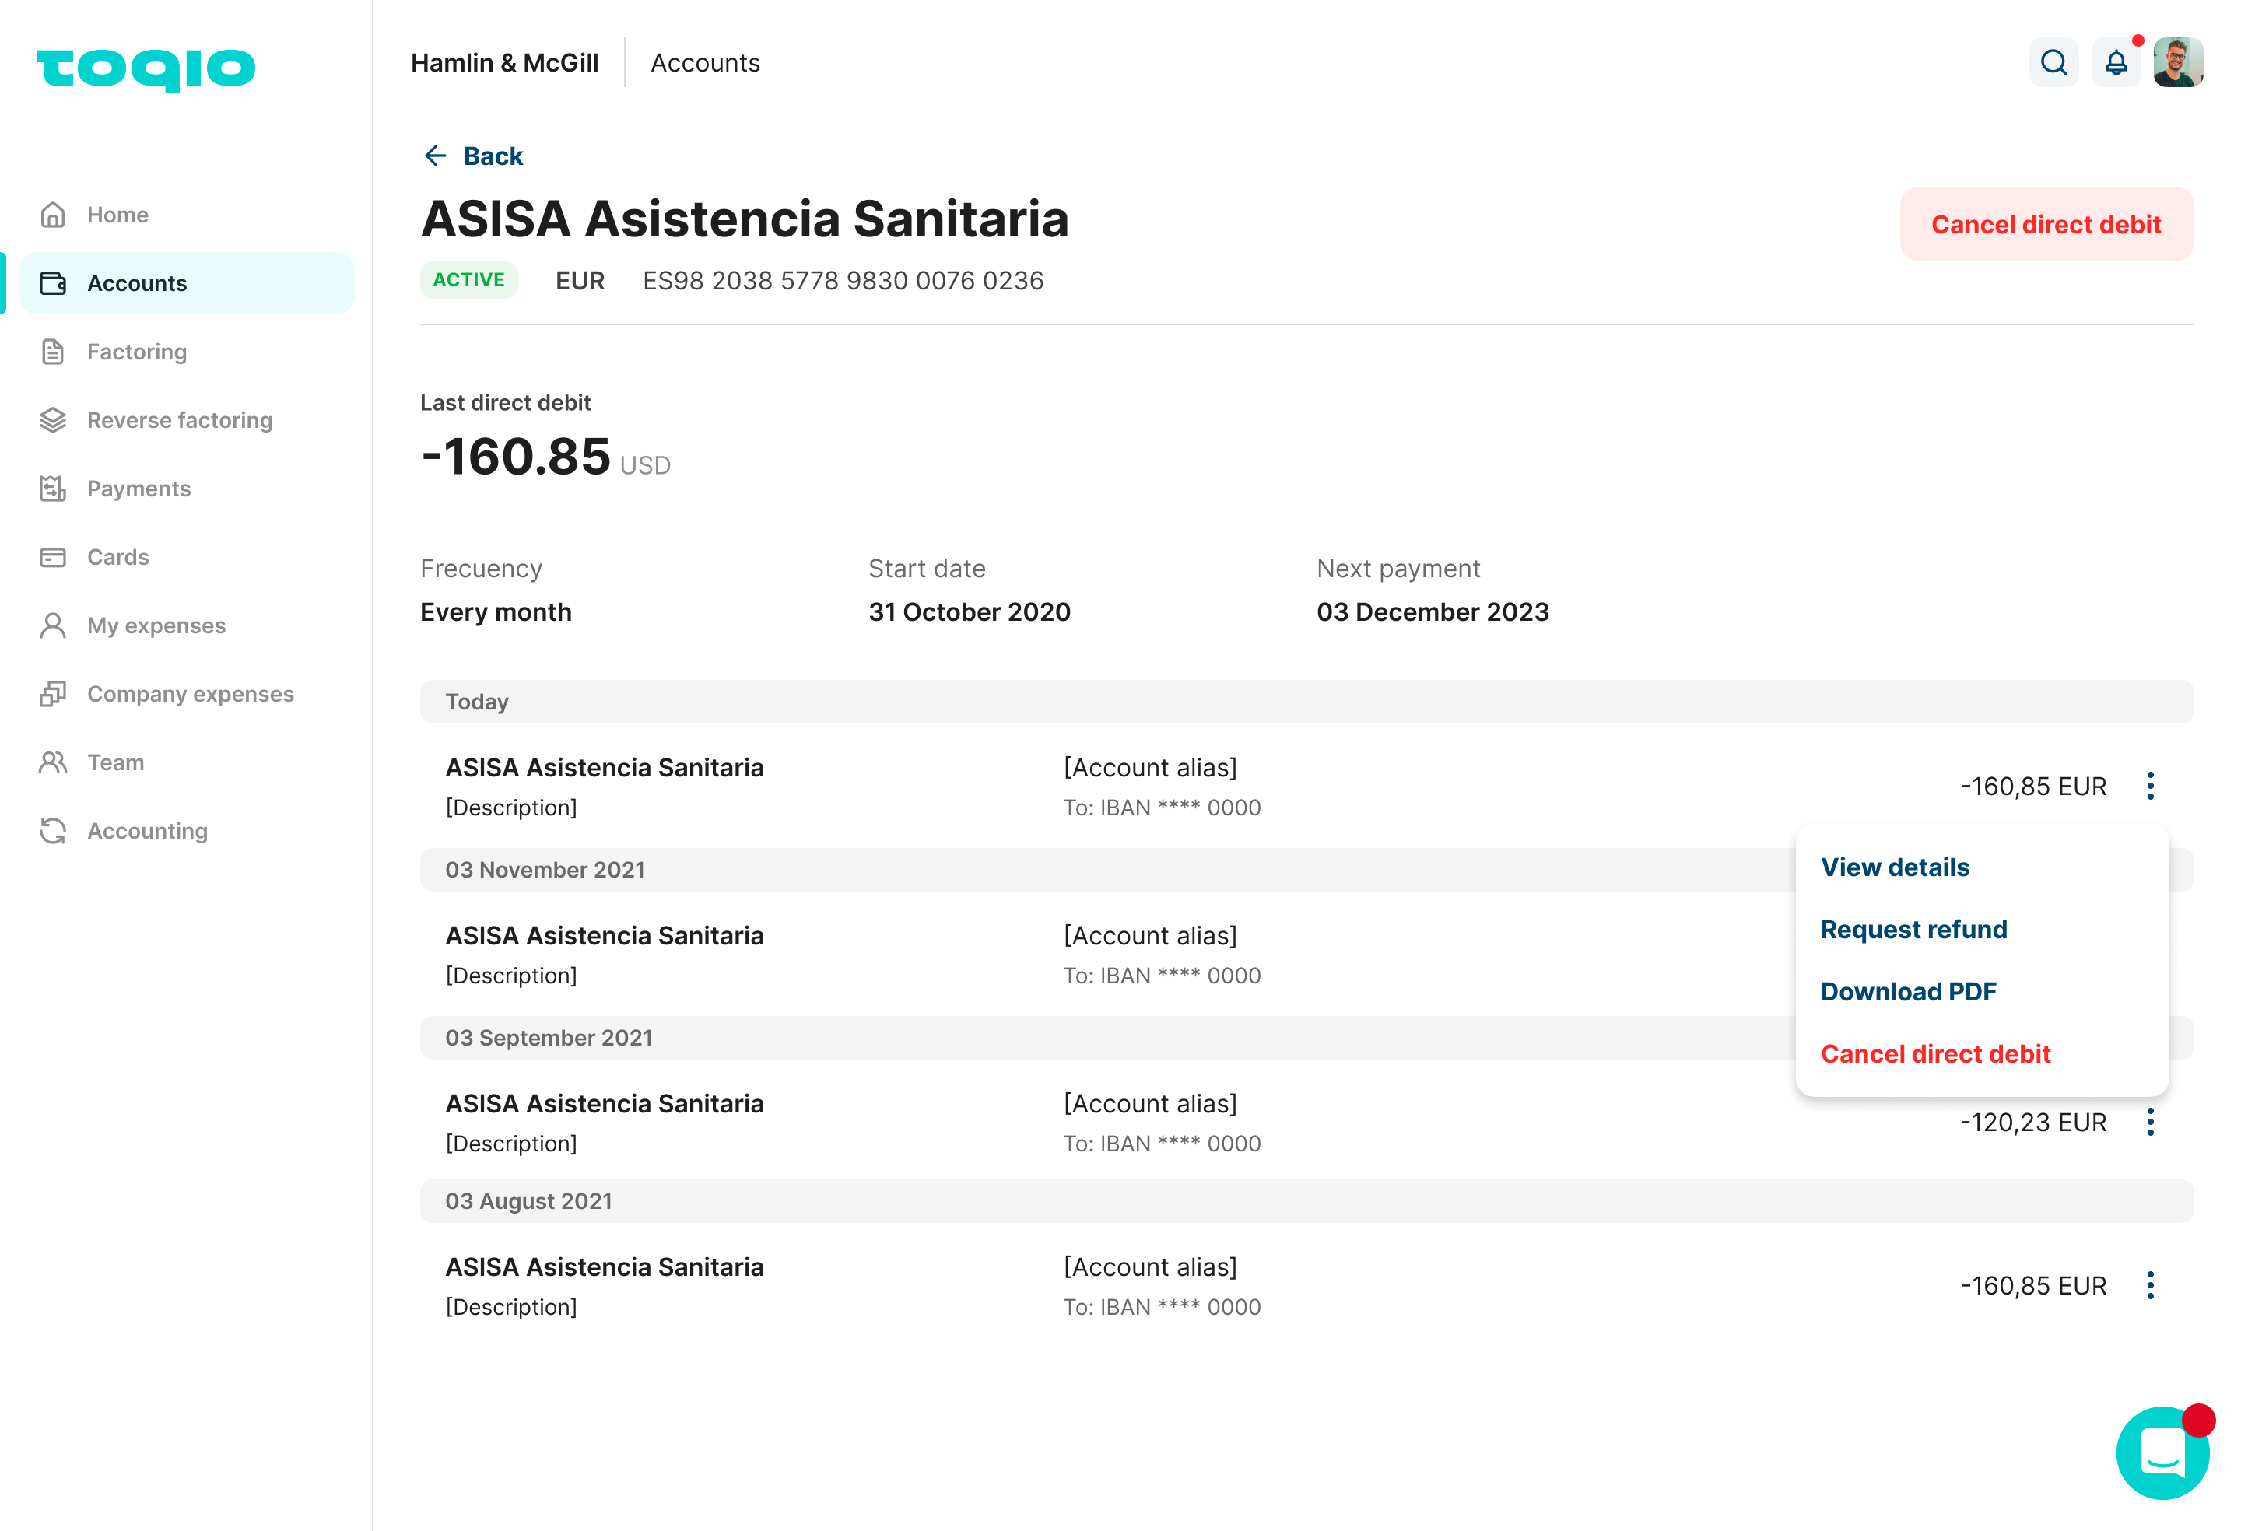Open Home from the sidebar
Screen dimensions: 2241x1531
(117, 214)
